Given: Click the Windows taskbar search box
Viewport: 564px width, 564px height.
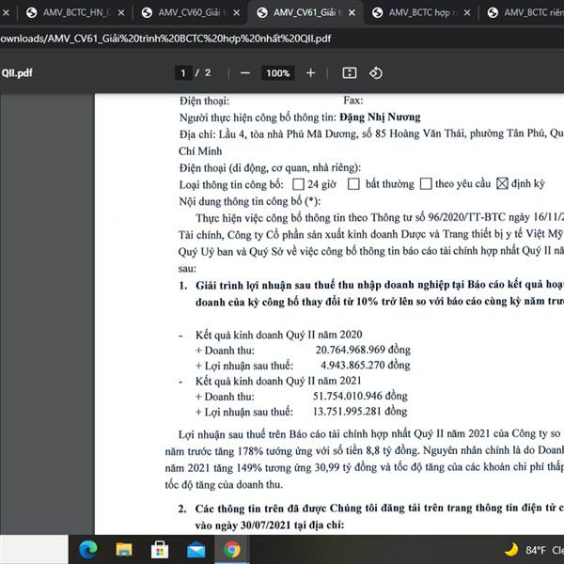Looking at the screenshot, I should tap(34, 550).
